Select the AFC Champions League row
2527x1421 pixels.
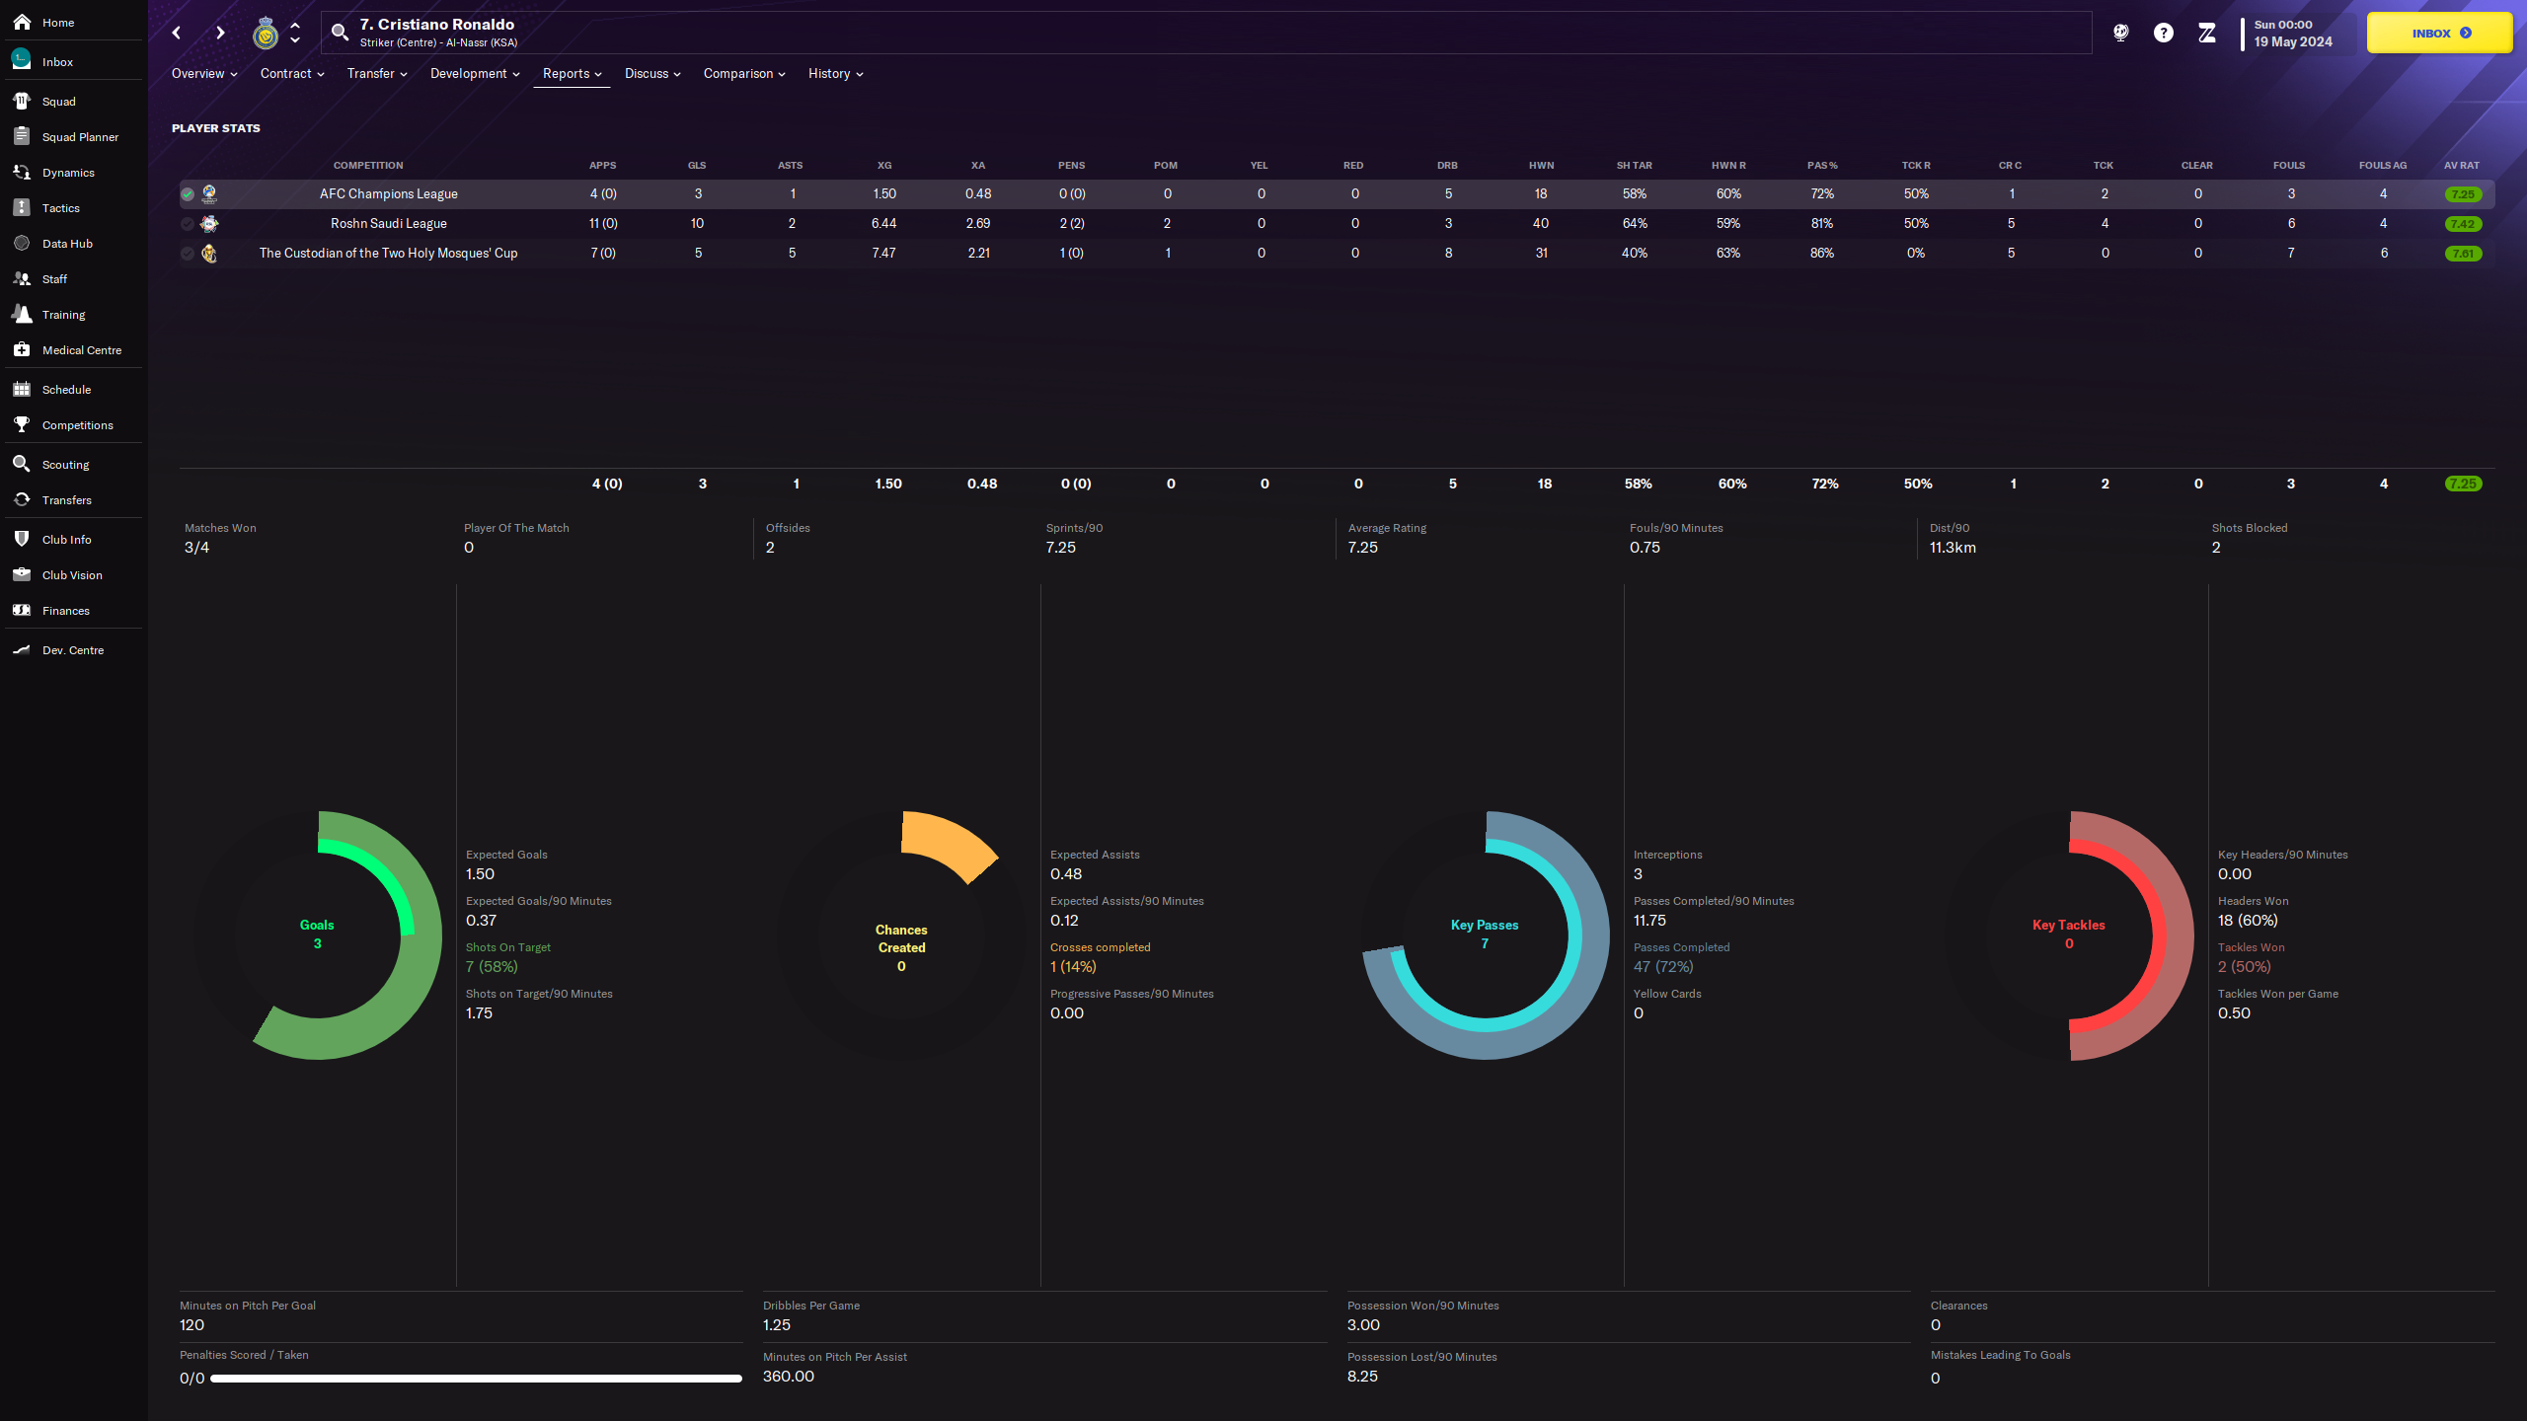(1337, 194)
